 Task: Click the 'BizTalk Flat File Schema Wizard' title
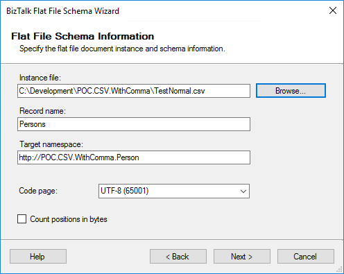62,11
